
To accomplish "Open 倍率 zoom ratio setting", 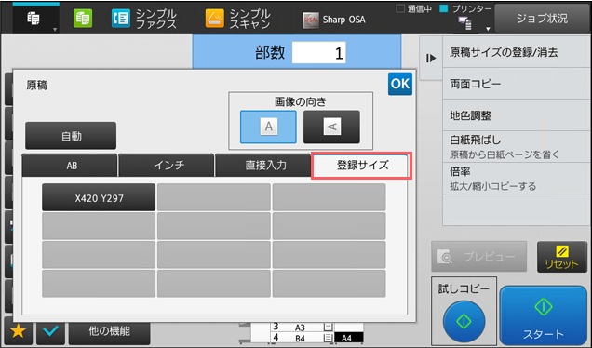I will coord(517,179).
